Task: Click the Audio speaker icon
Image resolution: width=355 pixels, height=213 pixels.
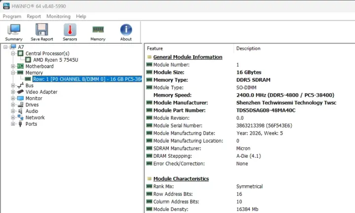Action: [20, 111]
